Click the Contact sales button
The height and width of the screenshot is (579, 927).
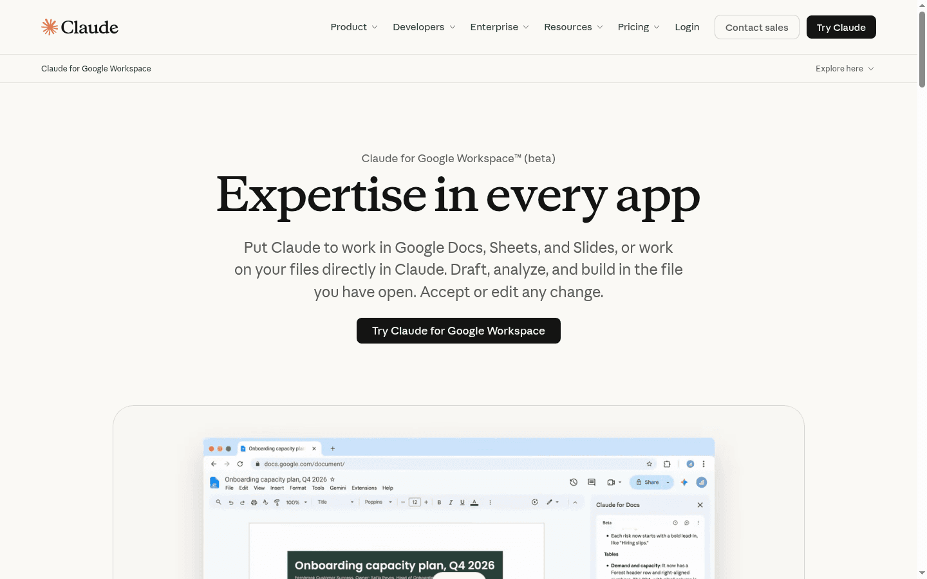point(757,27)
